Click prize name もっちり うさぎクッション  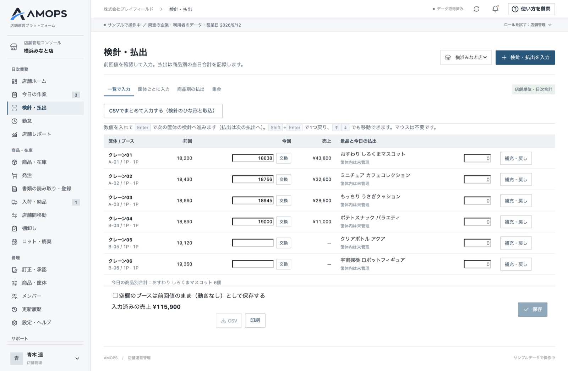click(370, 197)
